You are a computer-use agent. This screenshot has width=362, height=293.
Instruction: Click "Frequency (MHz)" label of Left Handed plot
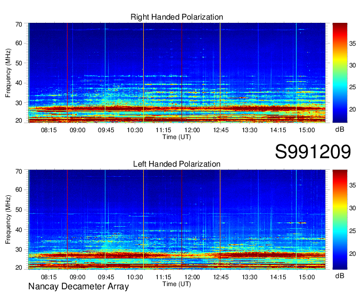click(x=8, y=220)
